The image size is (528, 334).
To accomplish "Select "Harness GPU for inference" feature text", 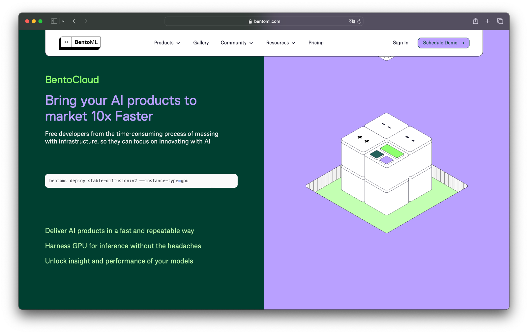I will (x=123, y=246).
